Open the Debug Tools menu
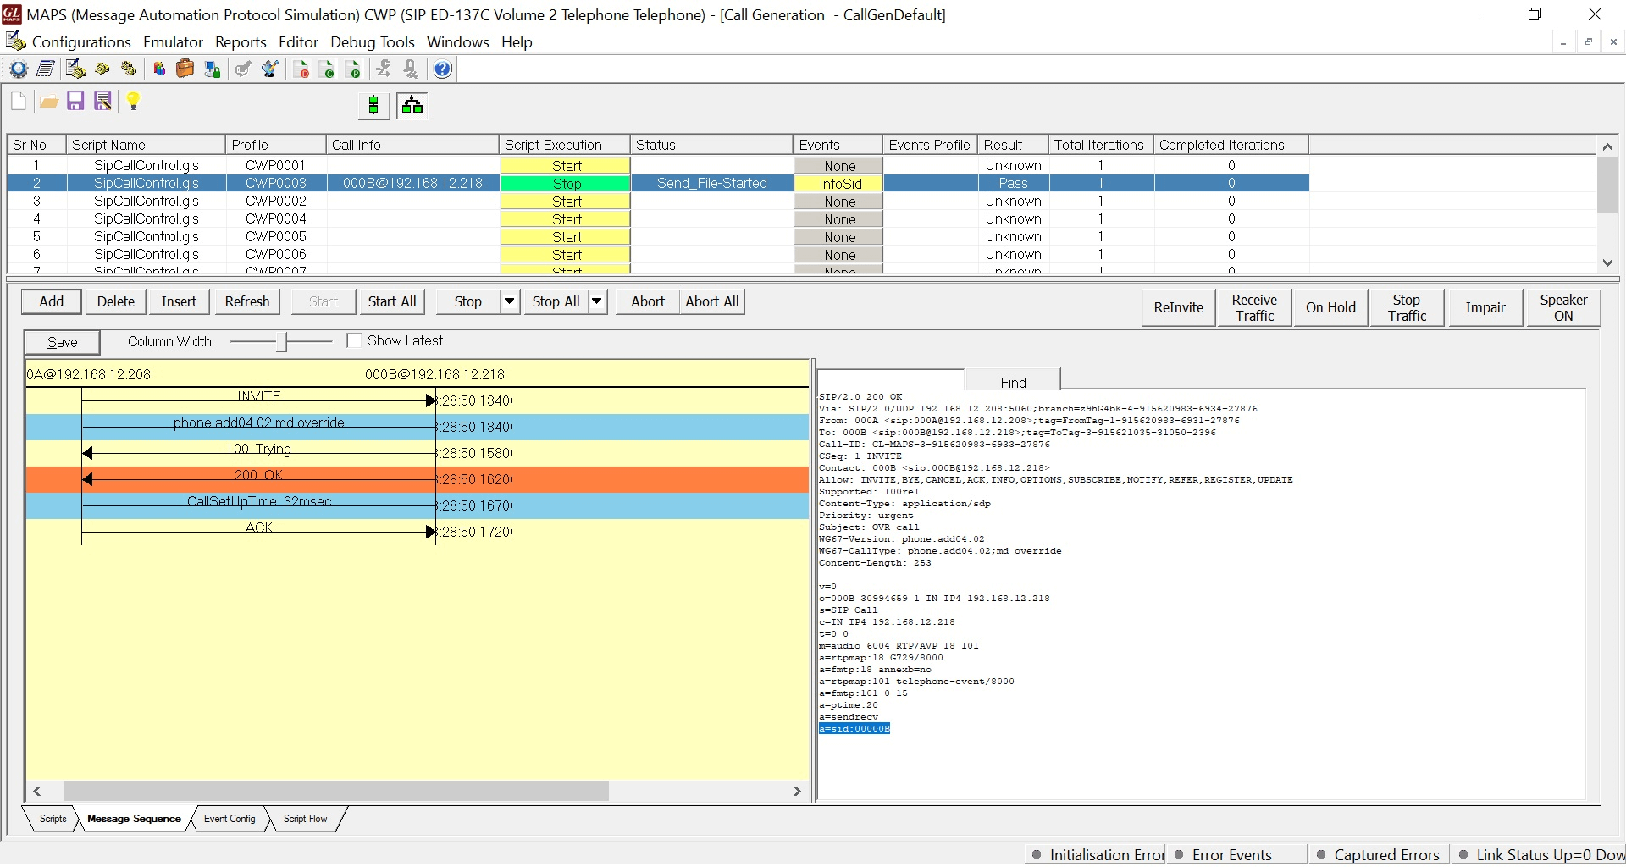Viewport: 1626px width, 867px height. 373,42
